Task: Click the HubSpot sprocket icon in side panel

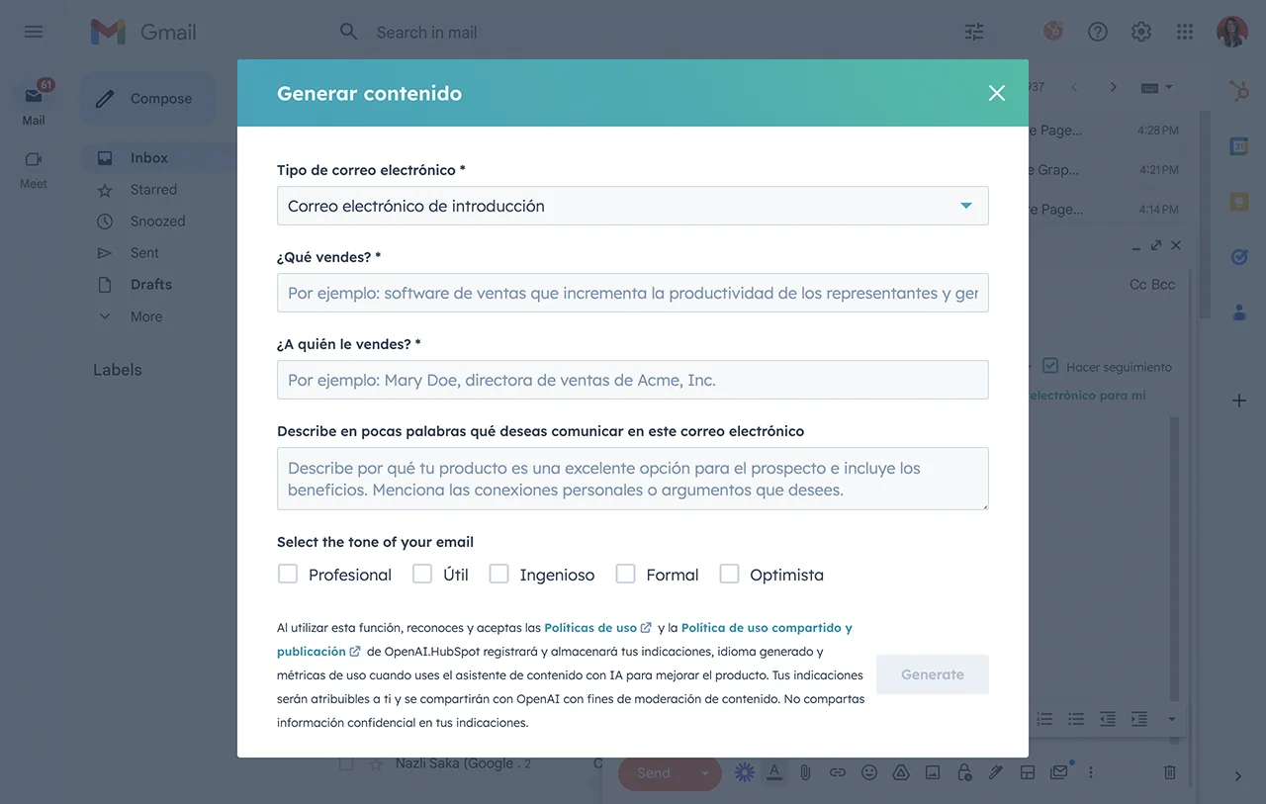Action: pos(1238,91)
